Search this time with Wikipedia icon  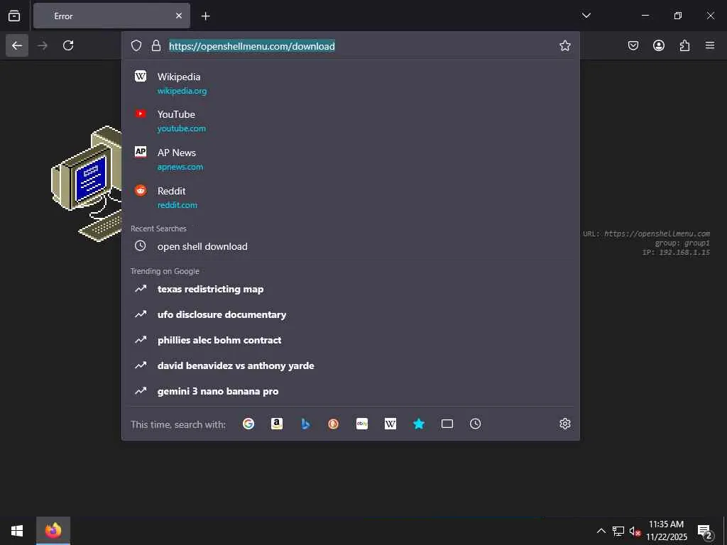tap(390, 424)
